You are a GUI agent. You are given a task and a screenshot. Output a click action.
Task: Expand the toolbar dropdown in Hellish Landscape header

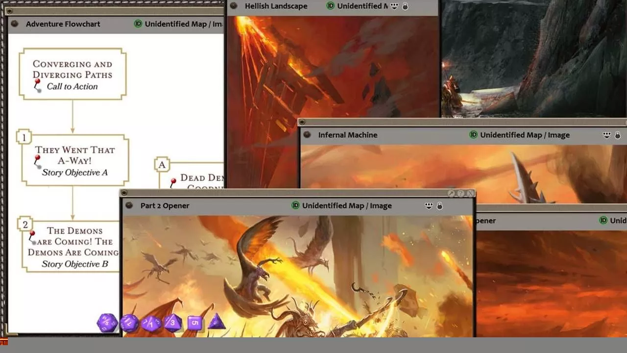394,6
